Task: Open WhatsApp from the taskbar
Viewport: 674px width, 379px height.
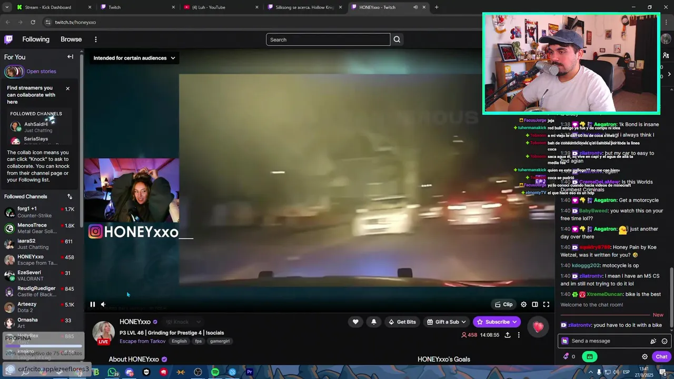Action: point(112,372)
